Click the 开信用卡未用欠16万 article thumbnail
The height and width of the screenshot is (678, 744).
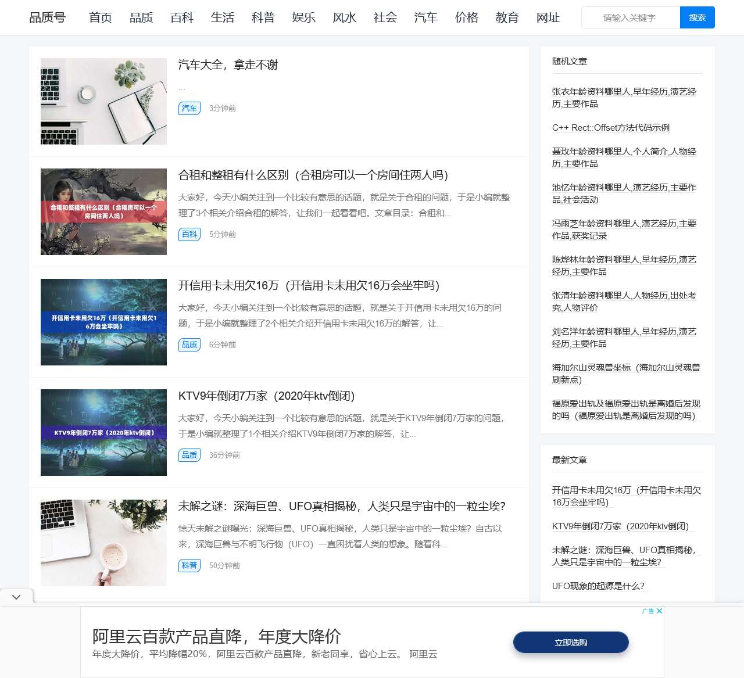103,322
